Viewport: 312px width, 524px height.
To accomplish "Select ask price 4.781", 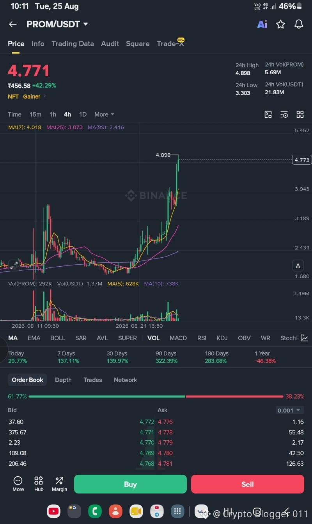I will click(x=165, y=464).
